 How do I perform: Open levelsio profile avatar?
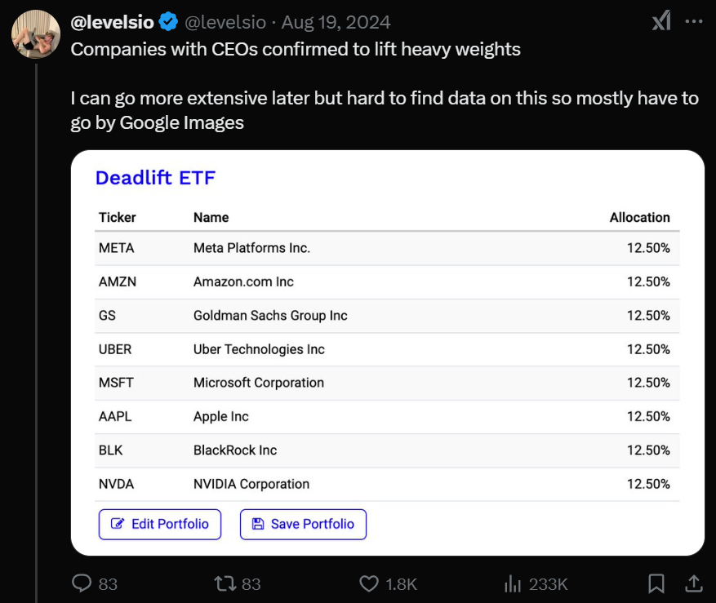36,34
